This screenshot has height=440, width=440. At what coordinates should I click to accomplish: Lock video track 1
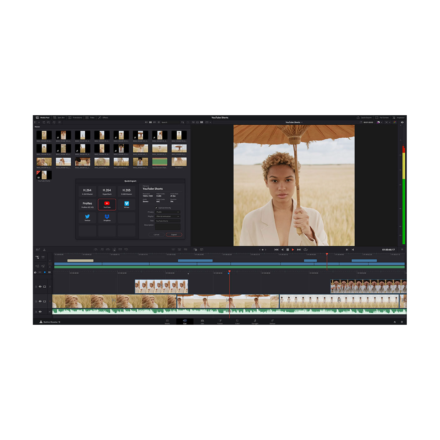coord(36,301)
